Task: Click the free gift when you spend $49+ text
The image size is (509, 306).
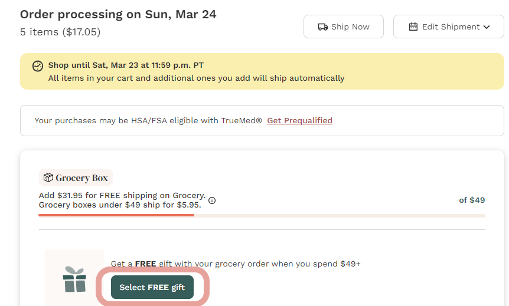Action: (236, 264)
